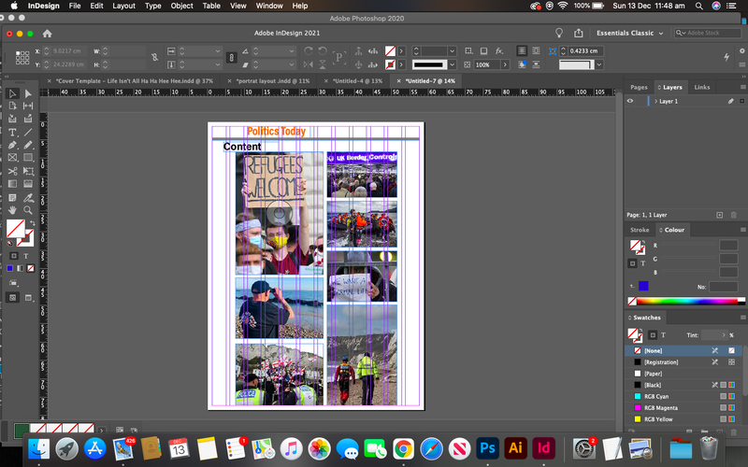Image resolution: width=748 pixels, height=467 pixels.
Task: Select the Pencil tool
Action: pos(28,145)
